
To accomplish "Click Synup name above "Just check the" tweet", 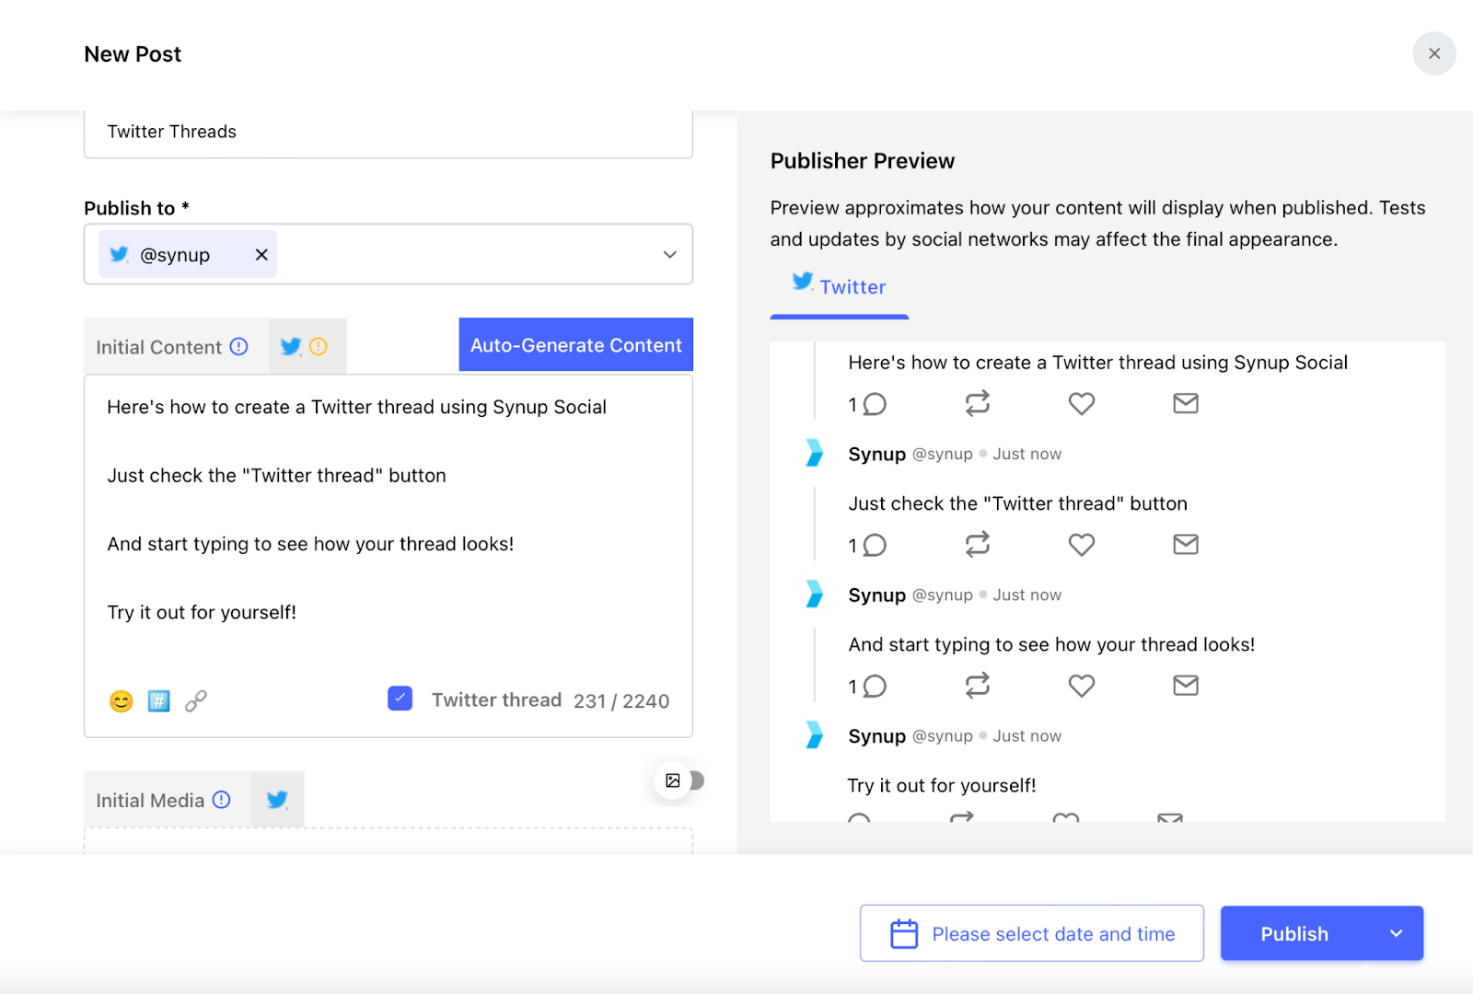I will coord(876,454).
